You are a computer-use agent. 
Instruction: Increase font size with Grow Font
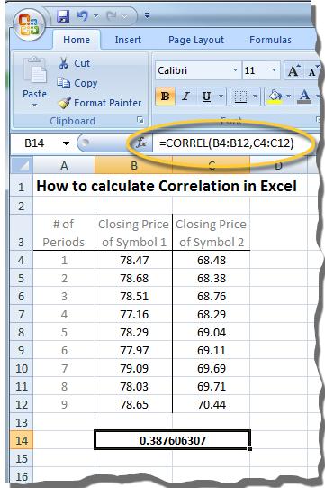click(293, 70)
